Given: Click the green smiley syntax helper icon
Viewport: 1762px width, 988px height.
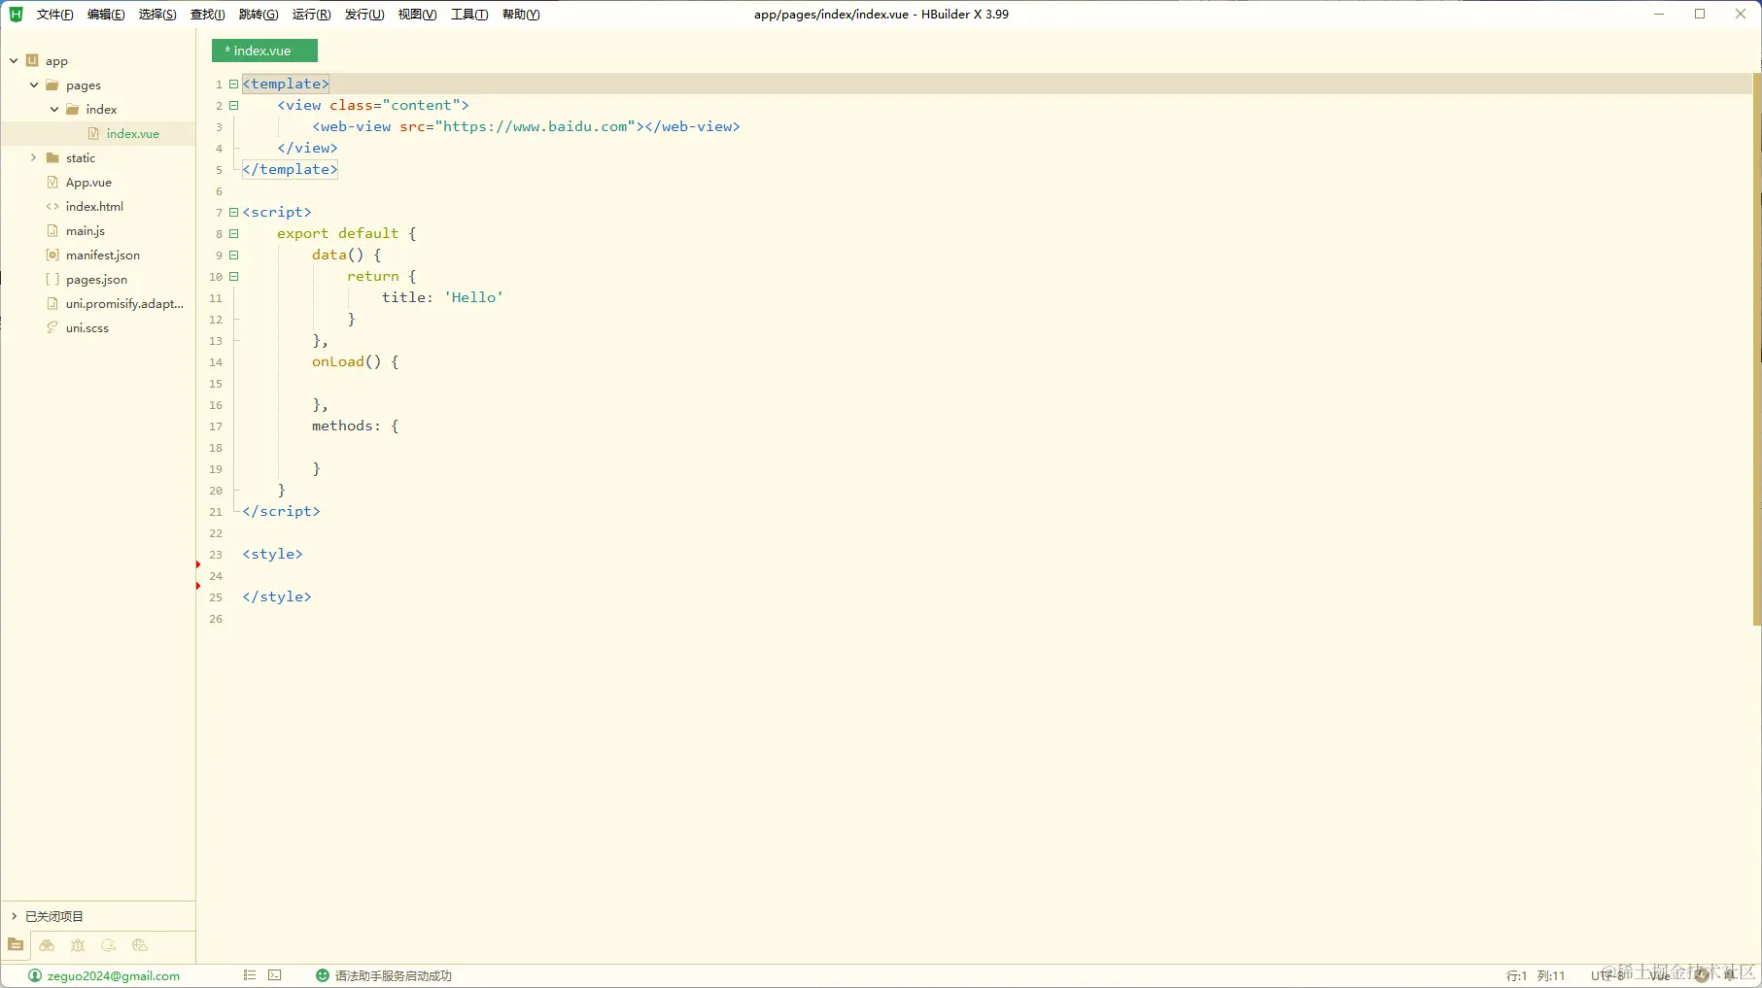Looking at the screenshot, I should 323,975.
